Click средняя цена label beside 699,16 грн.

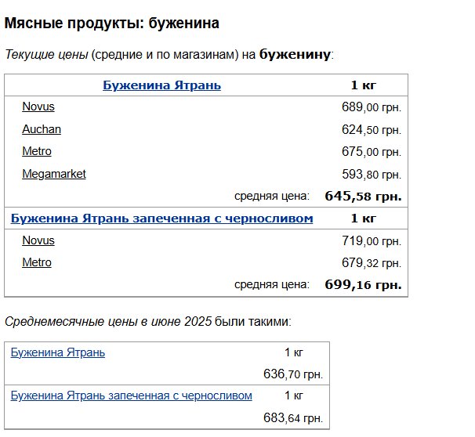click(x=272, y=284)
